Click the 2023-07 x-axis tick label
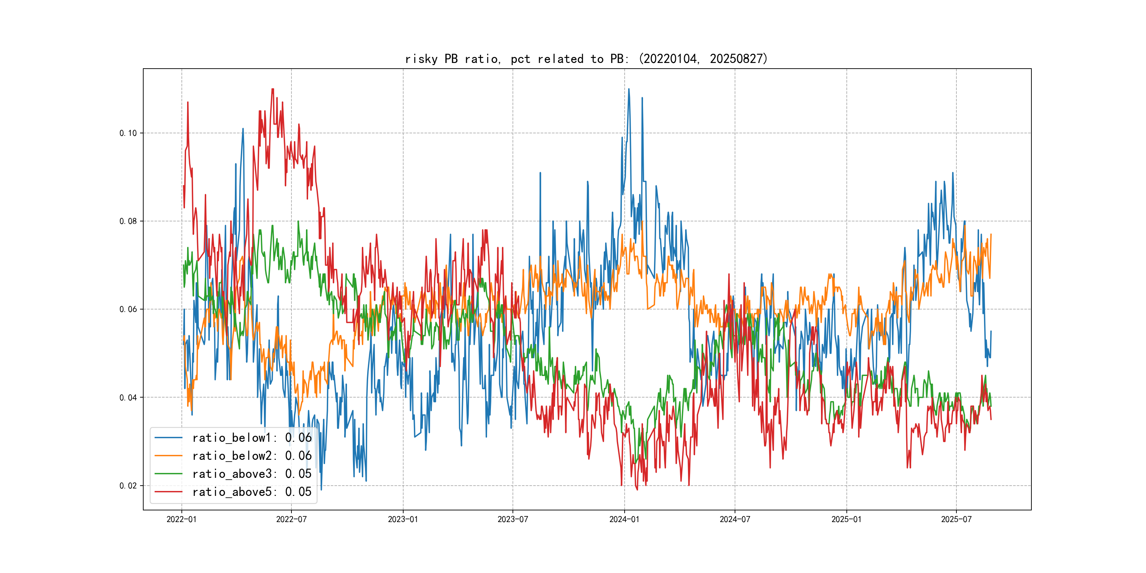The width and height of the screenshot is (1146, 573). coord(513,519)
